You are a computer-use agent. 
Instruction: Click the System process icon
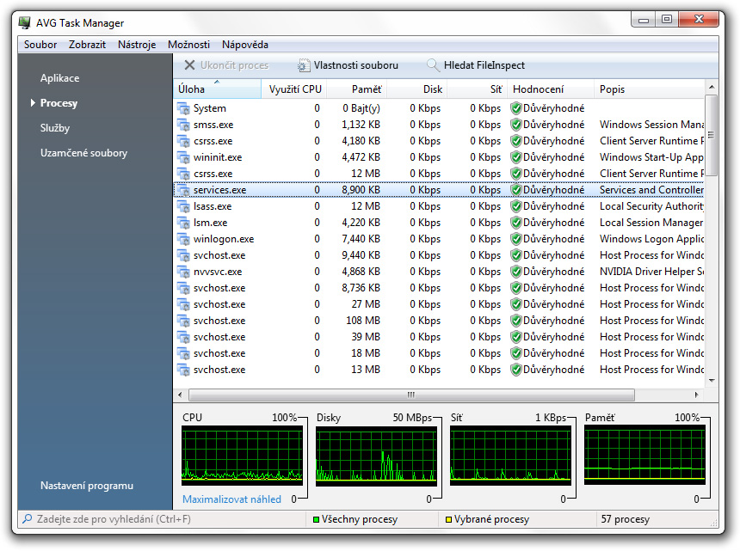(183, 108)
